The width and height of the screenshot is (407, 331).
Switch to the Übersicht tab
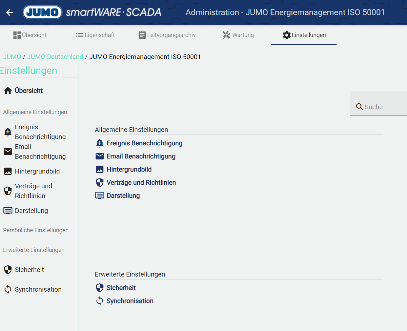coord(30,35)
